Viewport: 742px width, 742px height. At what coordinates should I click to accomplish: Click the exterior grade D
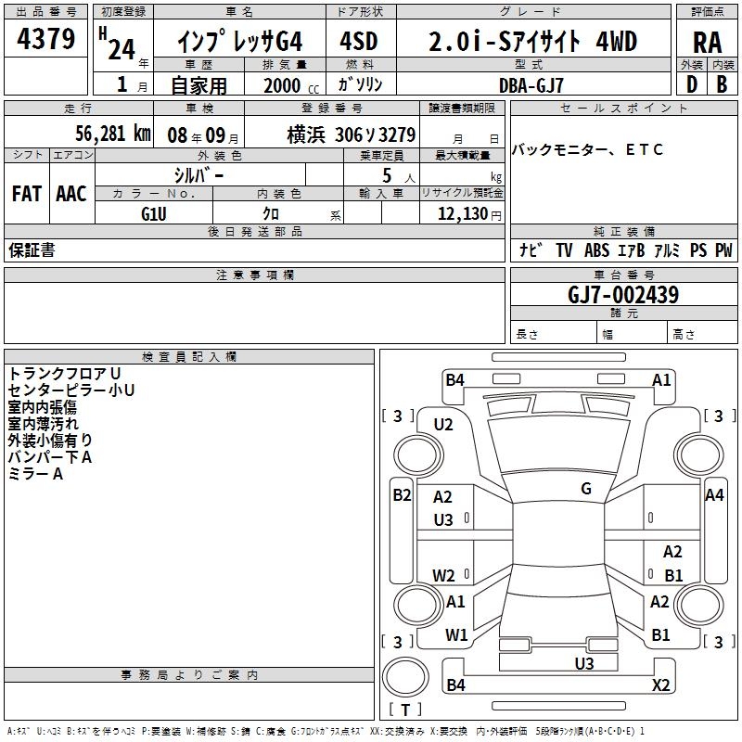click(691, 84)
